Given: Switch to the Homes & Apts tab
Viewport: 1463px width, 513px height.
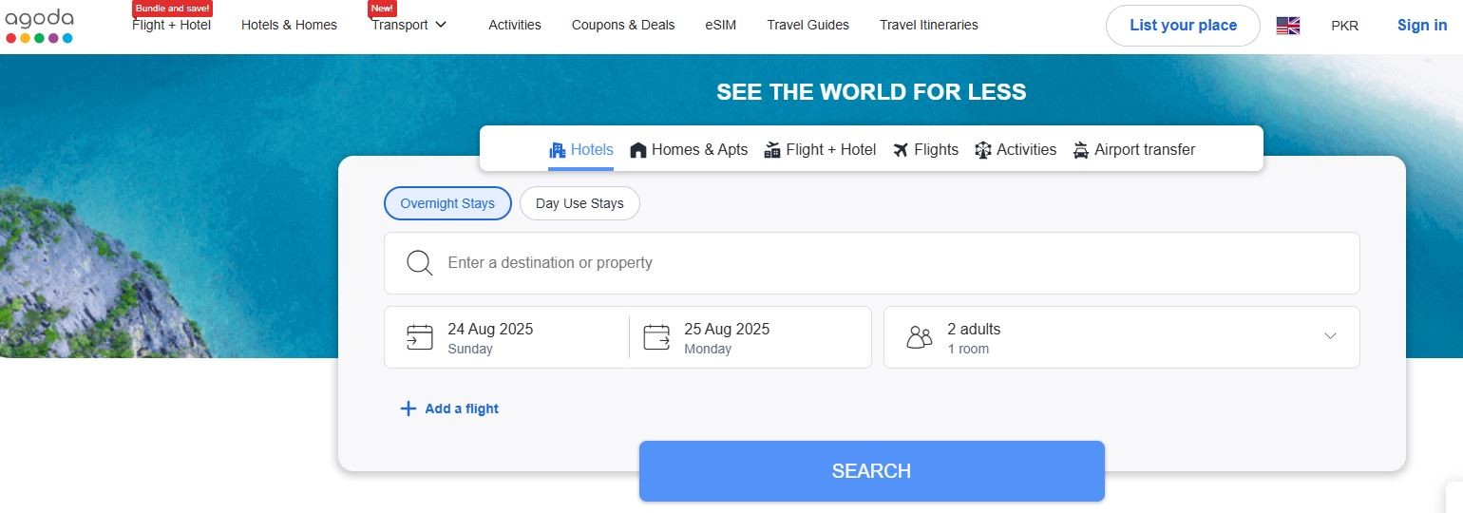Looking at the screenshot, I should pos(689,150).
